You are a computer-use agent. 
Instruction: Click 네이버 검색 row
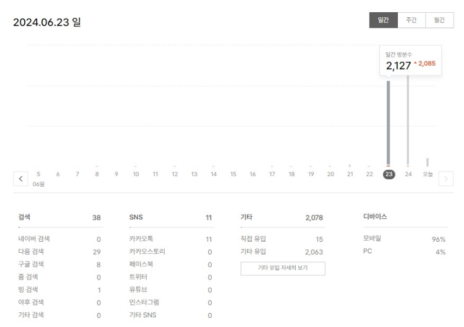coord(60,239)
